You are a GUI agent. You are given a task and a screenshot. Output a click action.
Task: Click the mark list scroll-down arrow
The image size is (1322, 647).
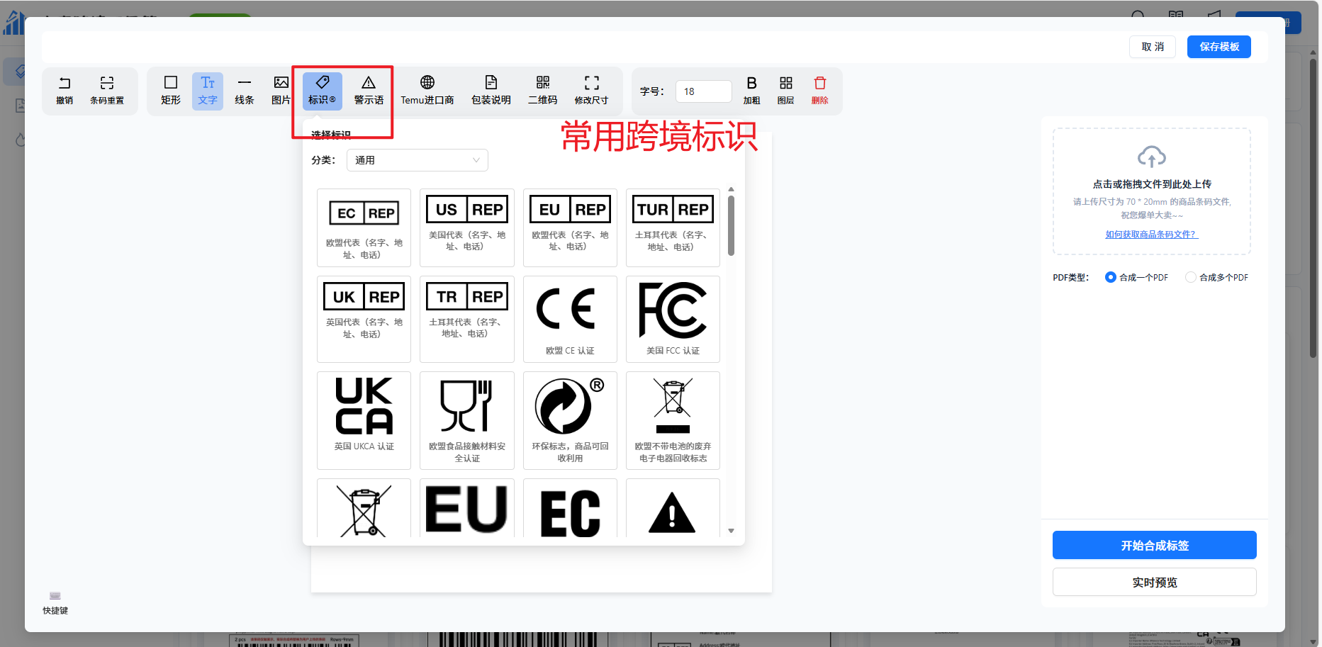tap(731, 531)
